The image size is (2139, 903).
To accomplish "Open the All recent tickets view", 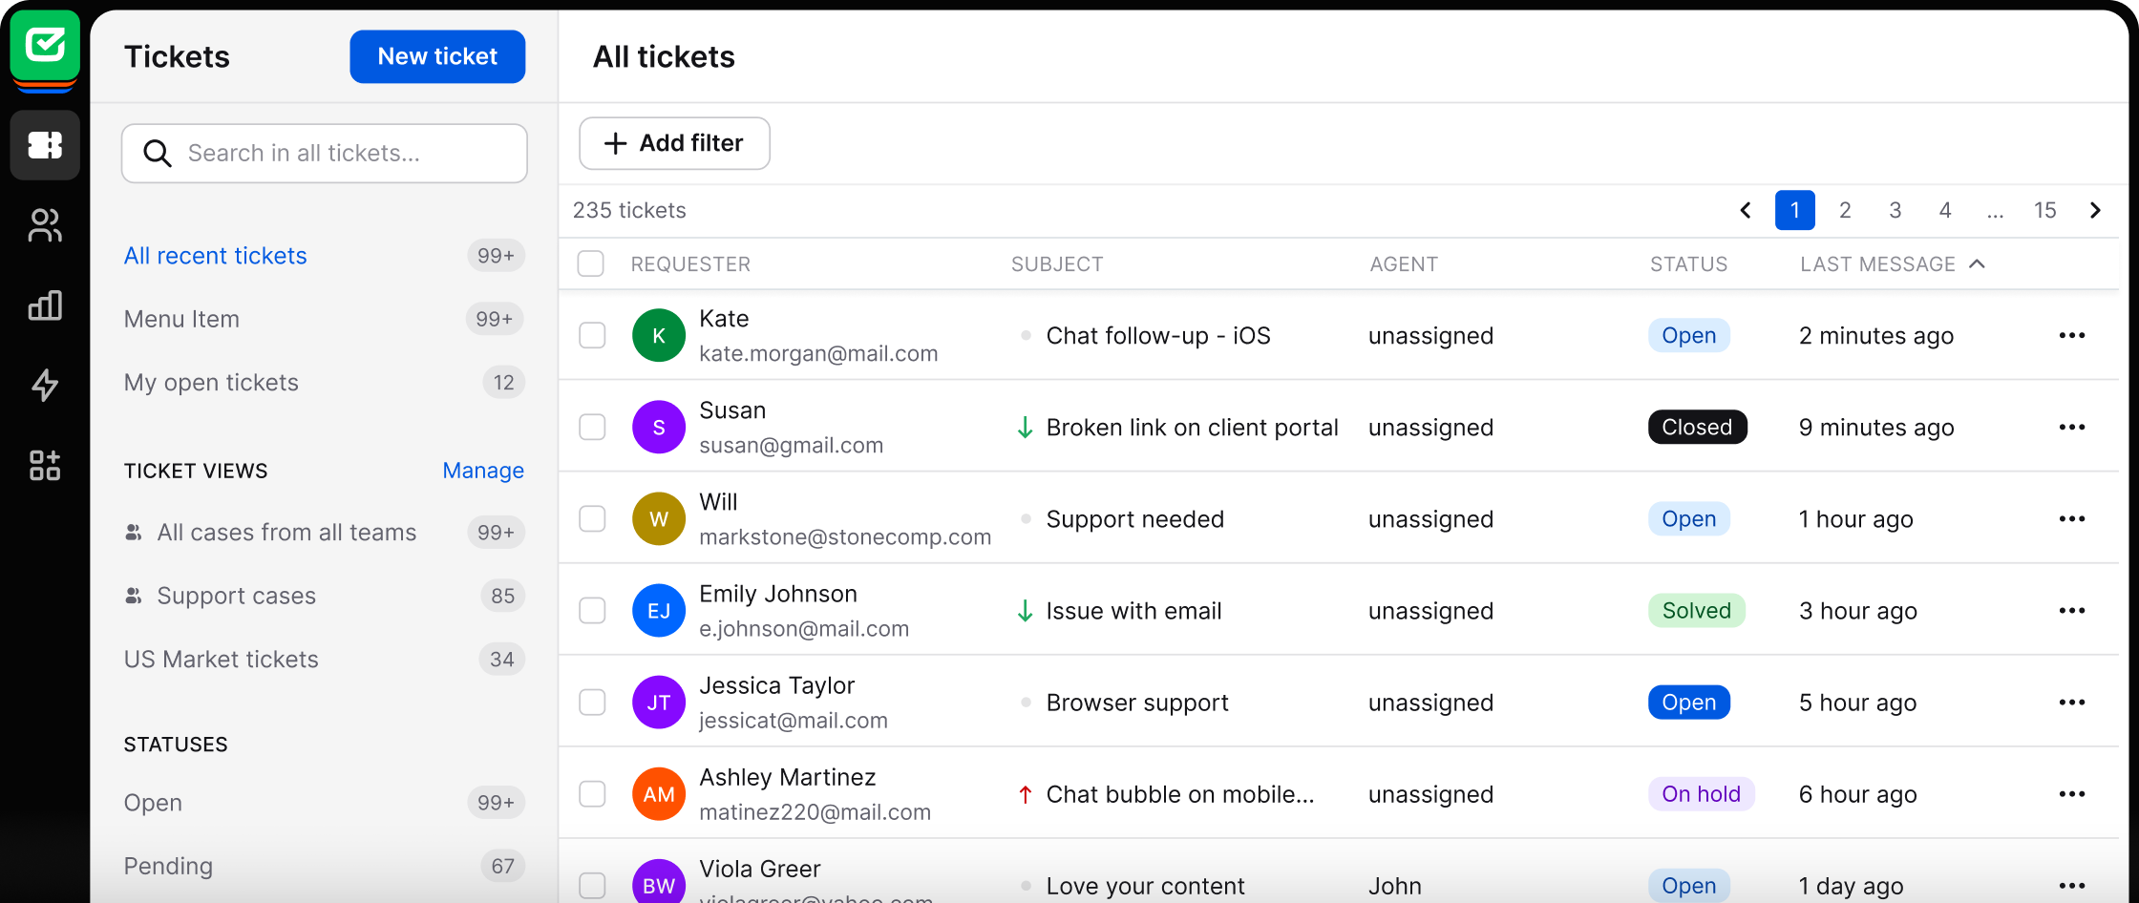I will (x=215, y=255).
